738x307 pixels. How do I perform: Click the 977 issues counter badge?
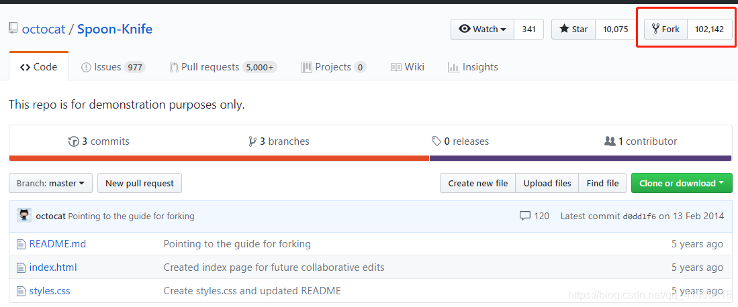tap(135, 67)
